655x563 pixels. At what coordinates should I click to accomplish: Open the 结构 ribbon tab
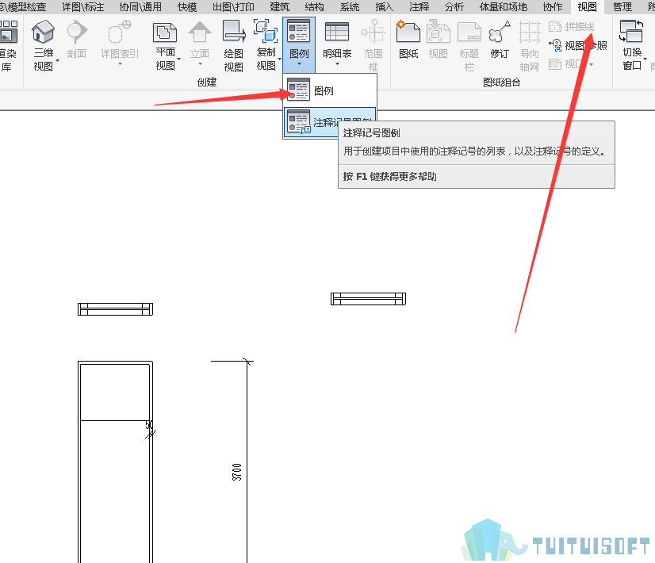[314, 6]
